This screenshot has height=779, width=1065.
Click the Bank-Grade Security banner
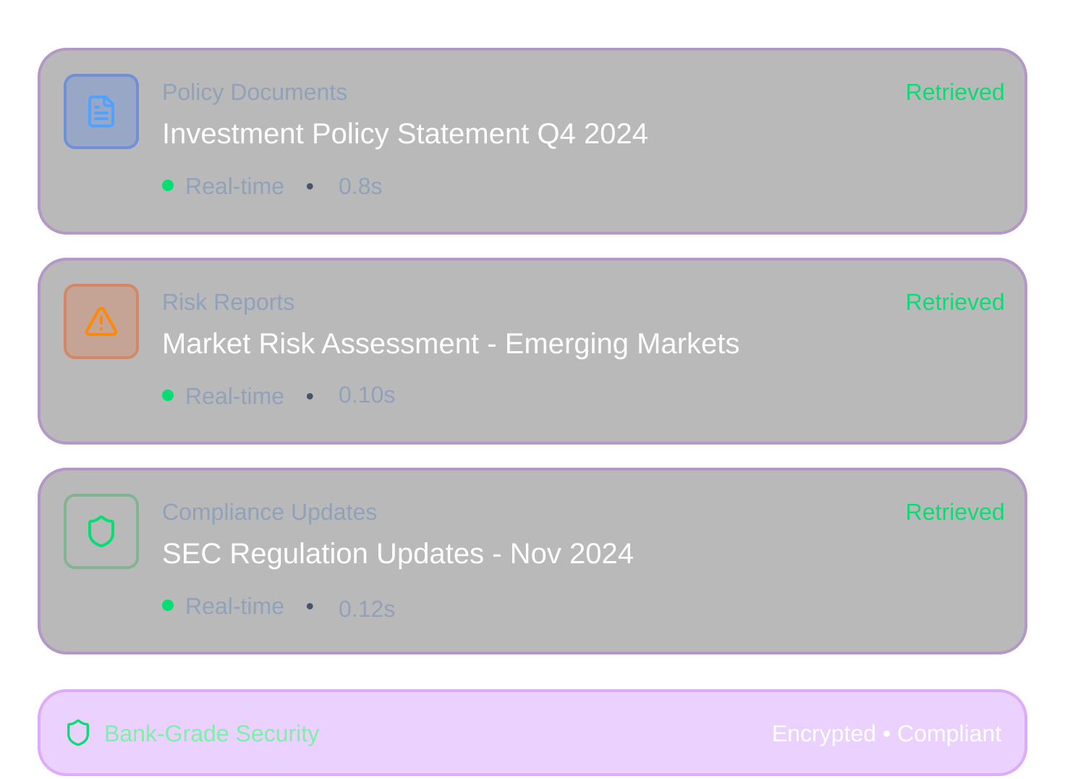[x=532, y=733]
